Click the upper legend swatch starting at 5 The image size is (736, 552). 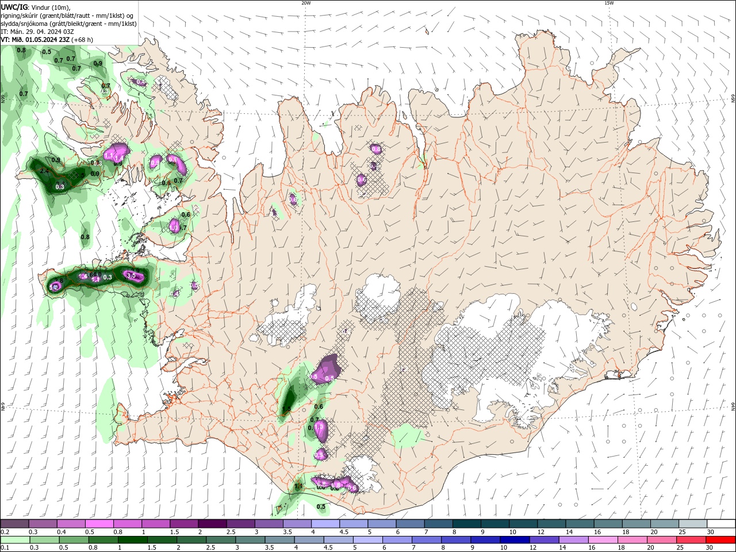pyautogui.click(x=381, y=524)
